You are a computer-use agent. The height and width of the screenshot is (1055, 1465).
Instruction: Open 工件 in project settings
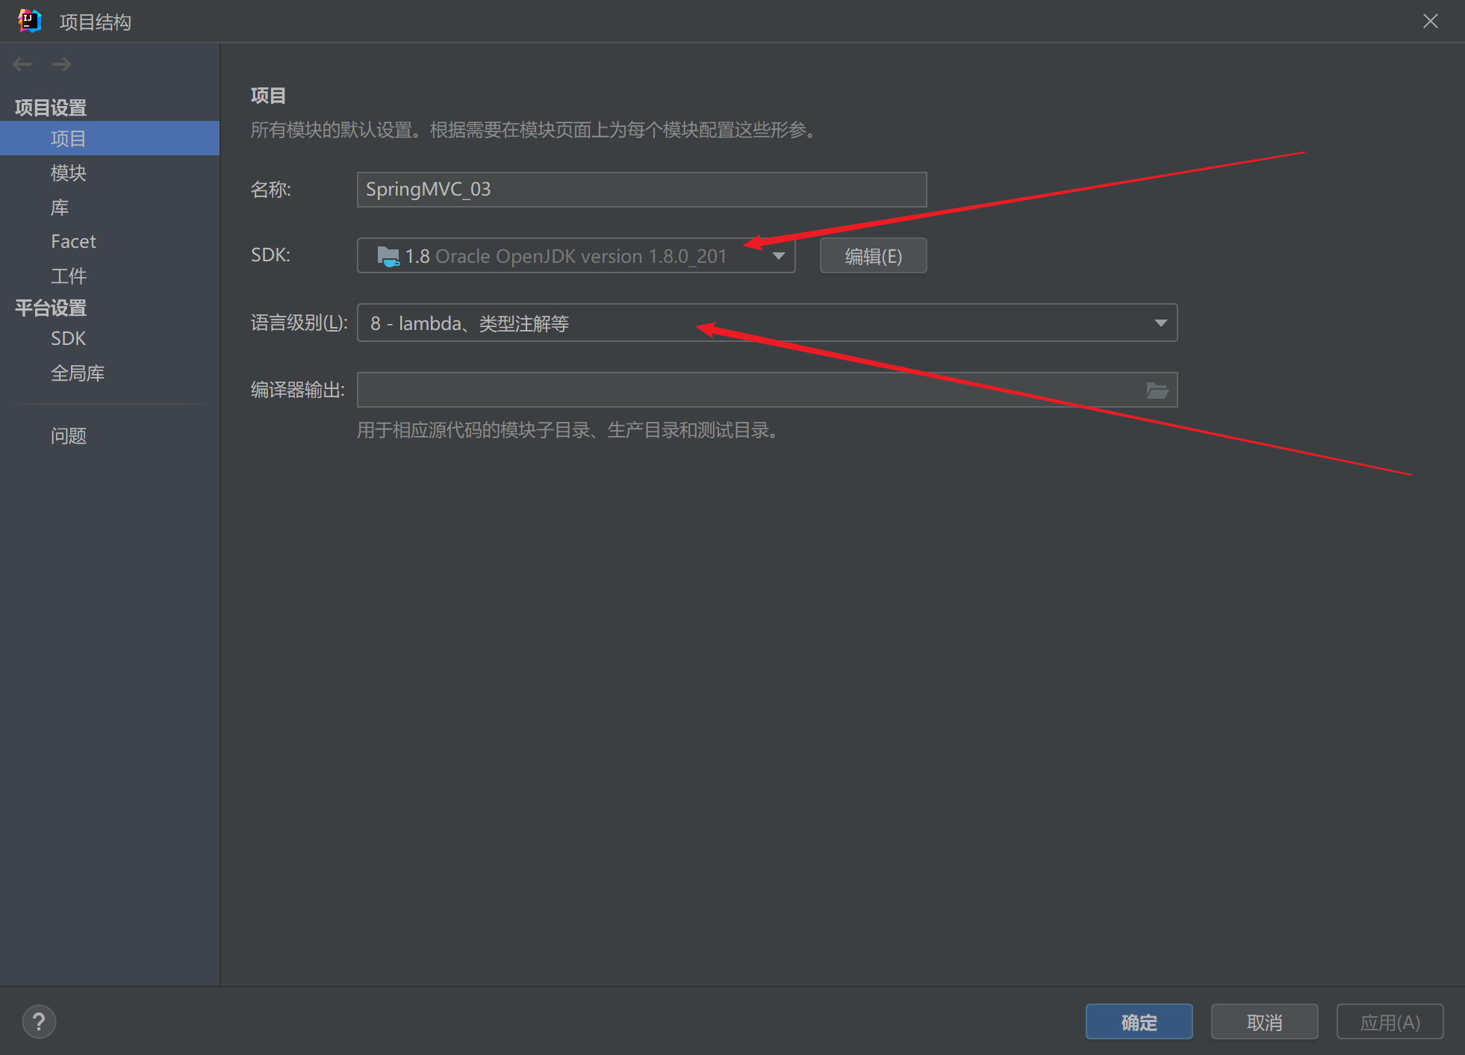click(x=69, y=276)
